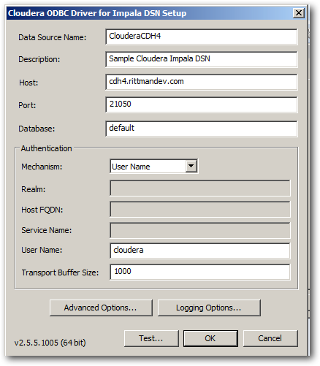Click the Description field containing Sample Cloudera Impala DSN

click(x=202, y=59)
